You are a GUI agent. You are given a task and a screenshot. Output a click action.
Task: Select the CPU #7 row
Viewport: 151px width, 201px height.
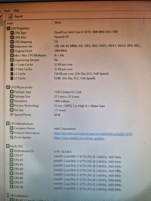point(66,183)
